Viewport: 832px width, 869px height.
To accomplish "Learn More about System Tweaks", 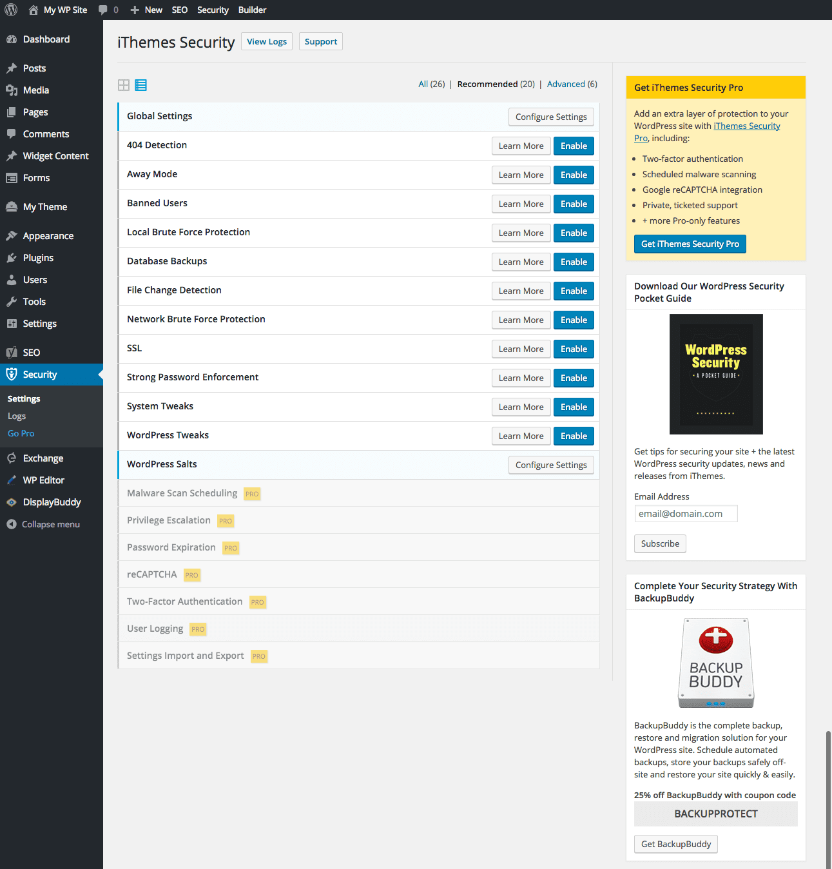I will [521, 407].
